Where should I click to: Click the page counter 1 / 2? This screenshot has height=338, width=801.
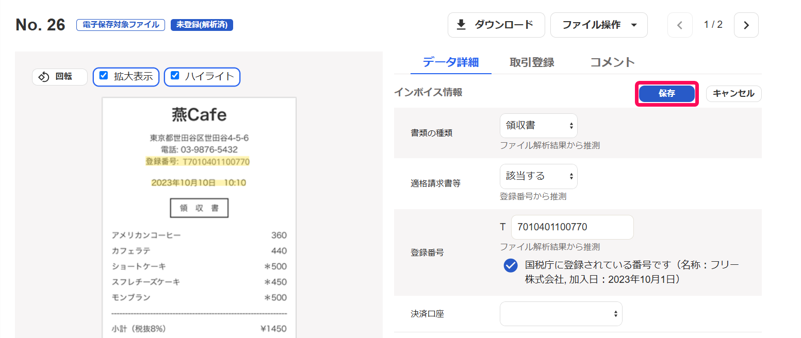pyautogui.click(x=713, y=25)
